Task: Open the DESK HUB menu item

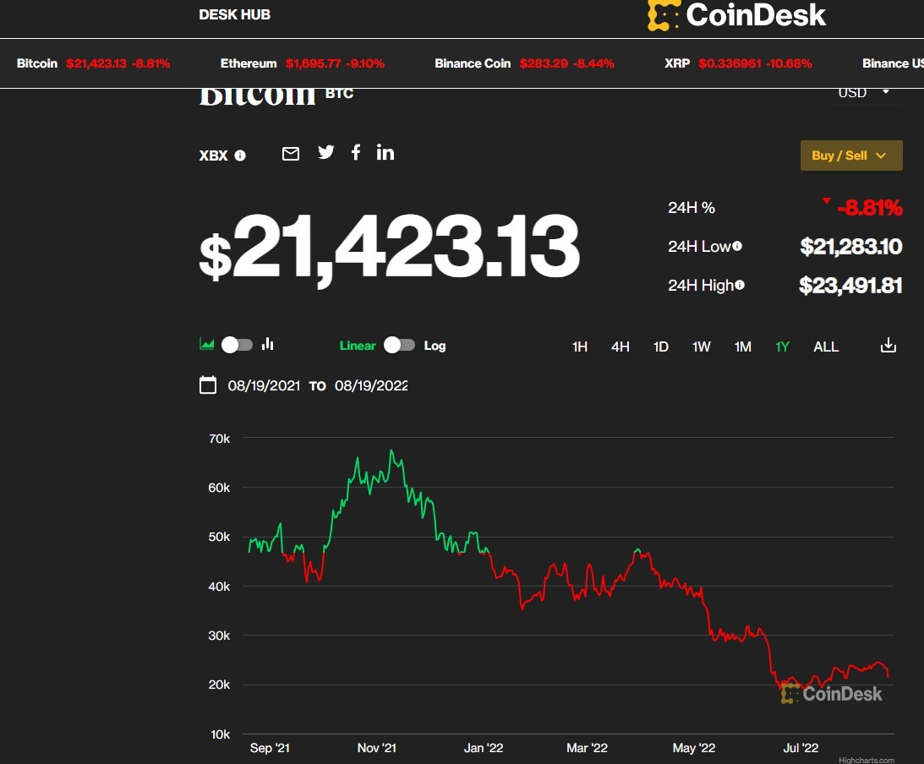Action: pyautogui.click(x=234, y=14)
